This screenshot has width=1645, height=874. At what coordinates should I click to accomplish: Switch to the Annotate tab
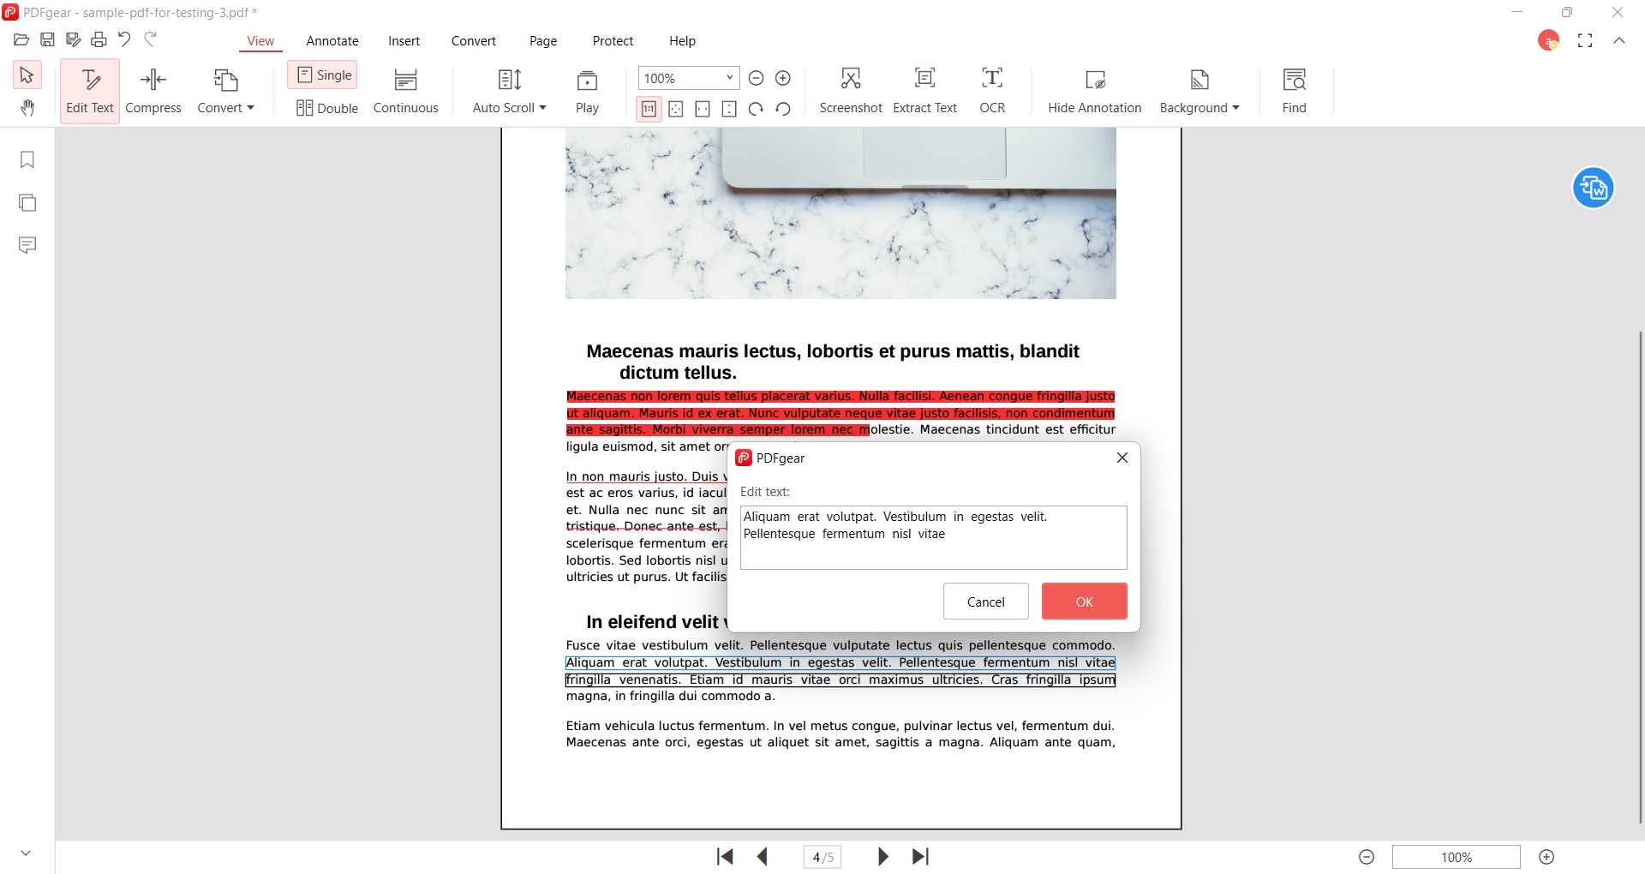point(332,40)
